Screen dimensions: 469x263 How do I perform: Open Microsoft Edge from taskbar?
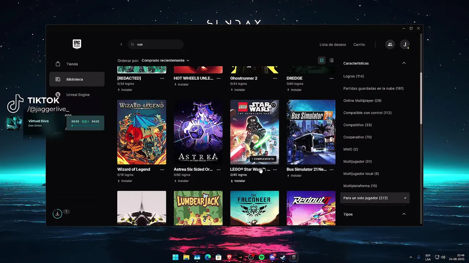[x=208, y=257]
